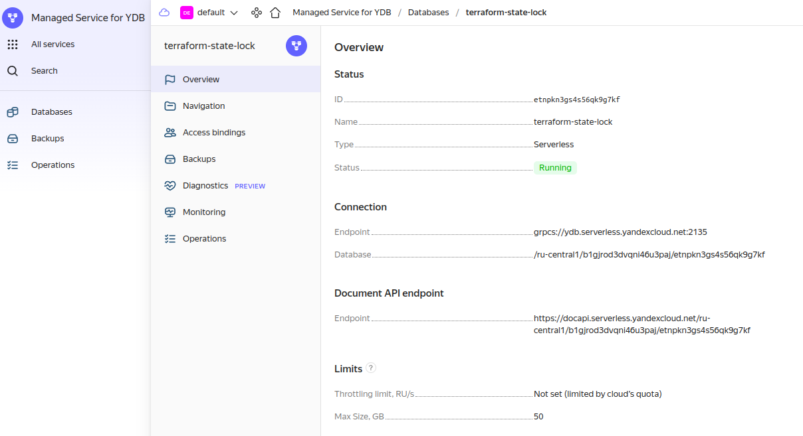803x436 pixels.
Task: Select the Overview menu item
Action: [x=201, y=80]
